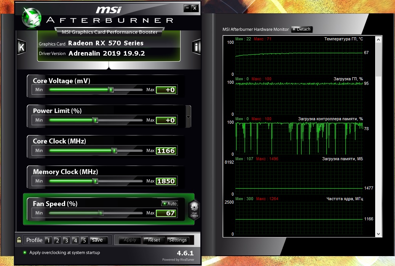
Task: Click the 4.6.1 version number
Action: point(185,253)
